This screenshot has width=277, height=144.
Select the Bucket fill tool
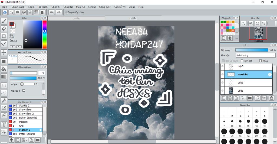coord(4,69)
